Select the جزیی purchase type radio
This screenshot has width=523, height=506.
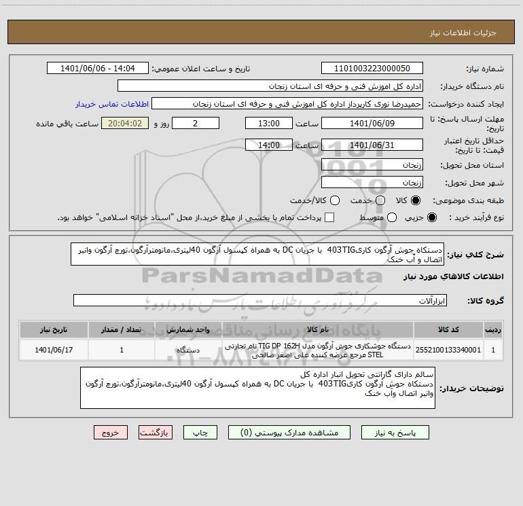(x=432, y=217)
